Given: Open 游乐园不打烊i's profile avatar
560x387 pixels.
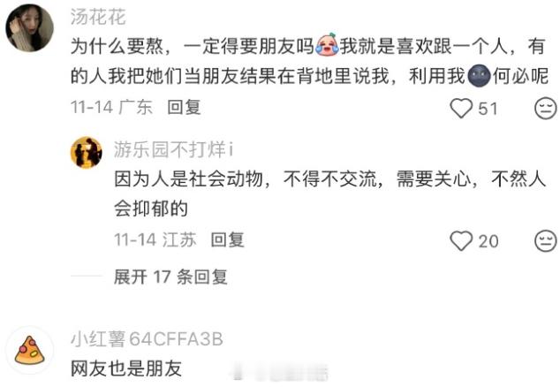Looking at the screenshot, I should (x=87, y=152).
